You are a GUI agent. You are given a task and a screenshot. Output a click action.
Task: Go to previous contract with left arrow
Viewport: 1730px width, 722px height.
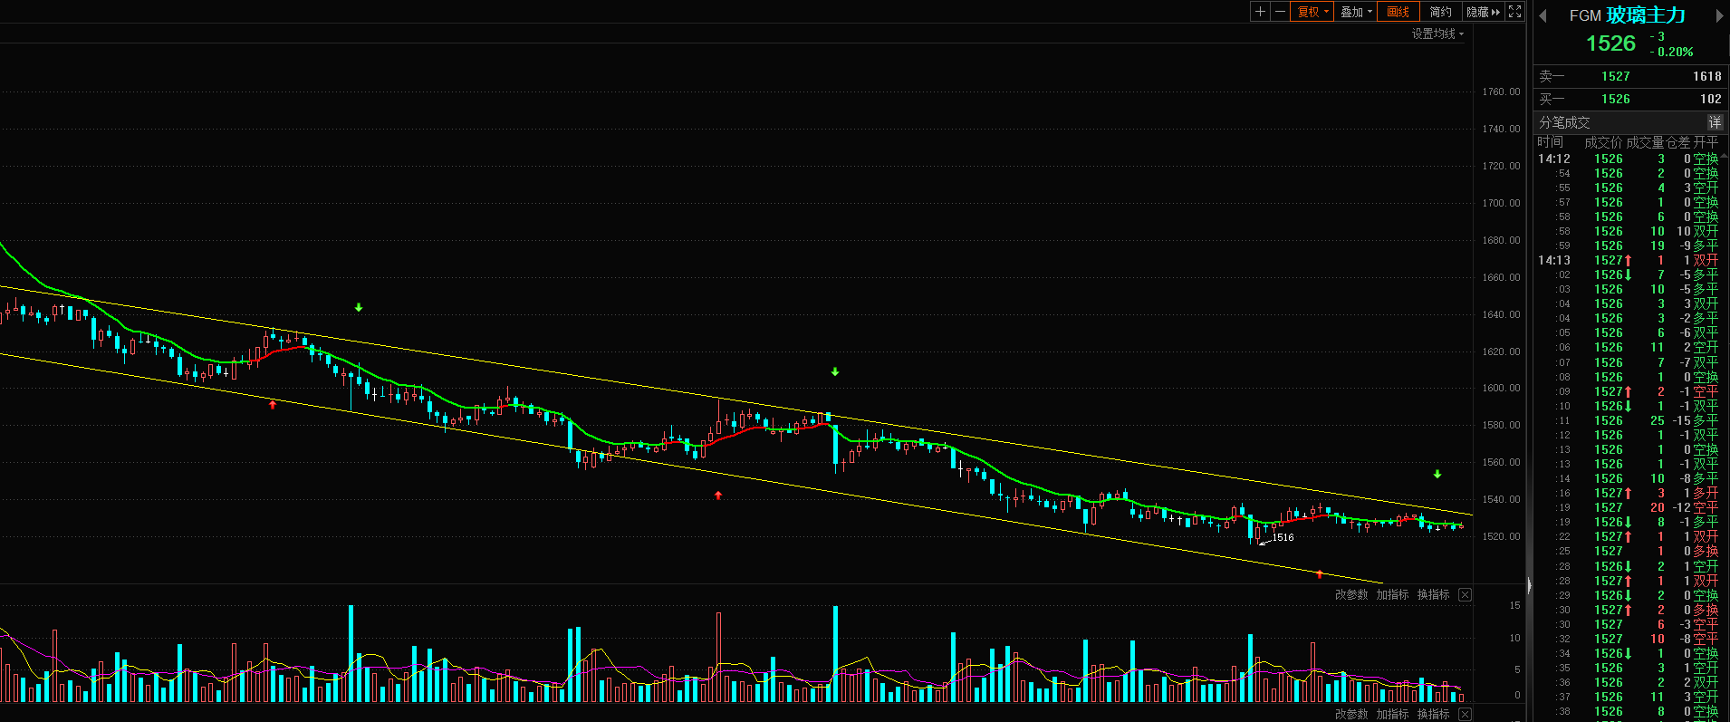[x=1543, y=15]
